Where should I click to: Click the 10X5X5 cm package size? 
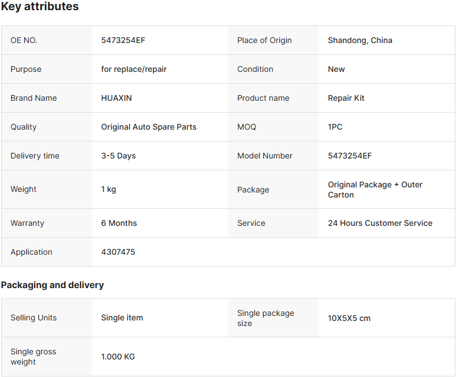tap(350, 318)
